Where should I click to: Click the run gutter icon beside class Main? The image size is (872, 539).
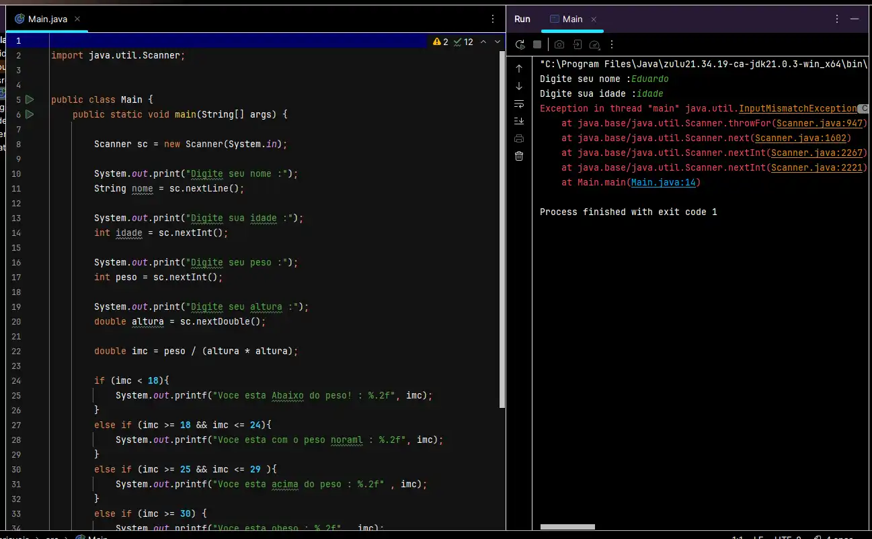(x=30, y=99)
